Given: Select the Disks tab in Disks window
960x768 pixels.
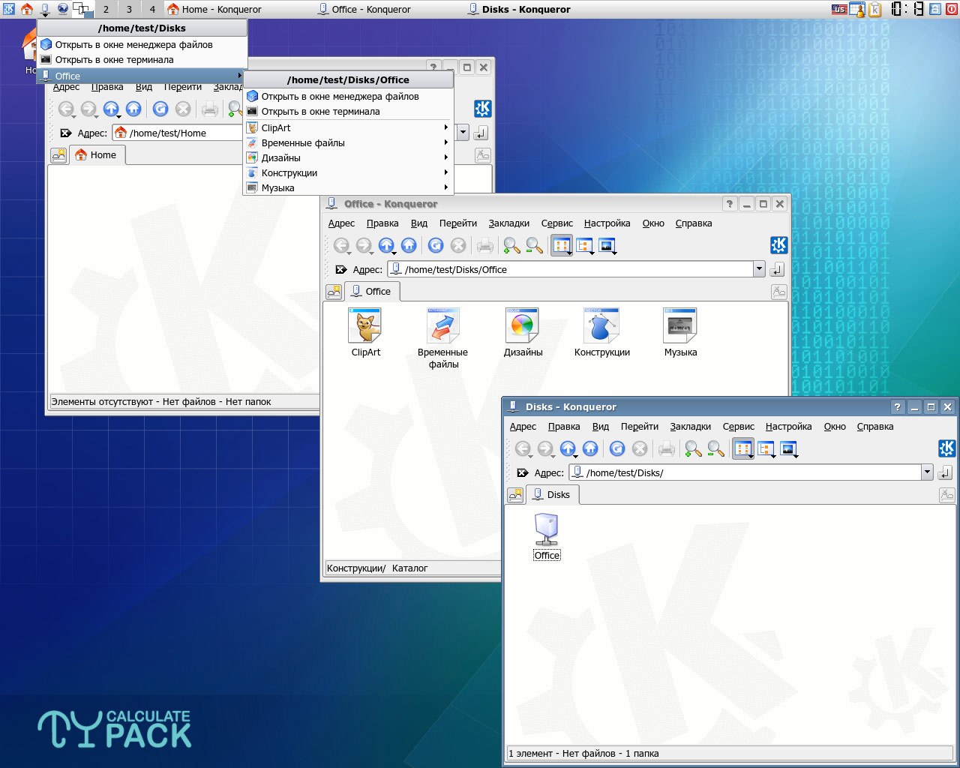Looking at the screenshot, I should [x=552, y=494].
